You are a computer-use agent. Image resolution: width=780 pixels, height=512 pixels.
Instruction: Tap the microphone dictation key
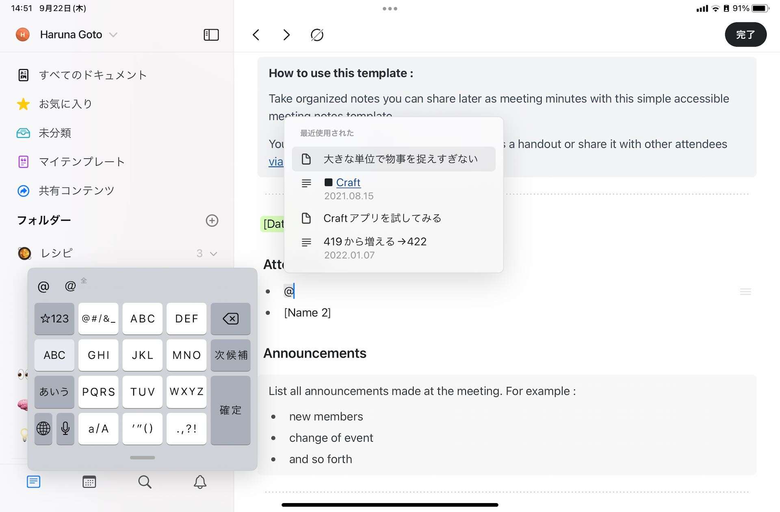point(65,429)
